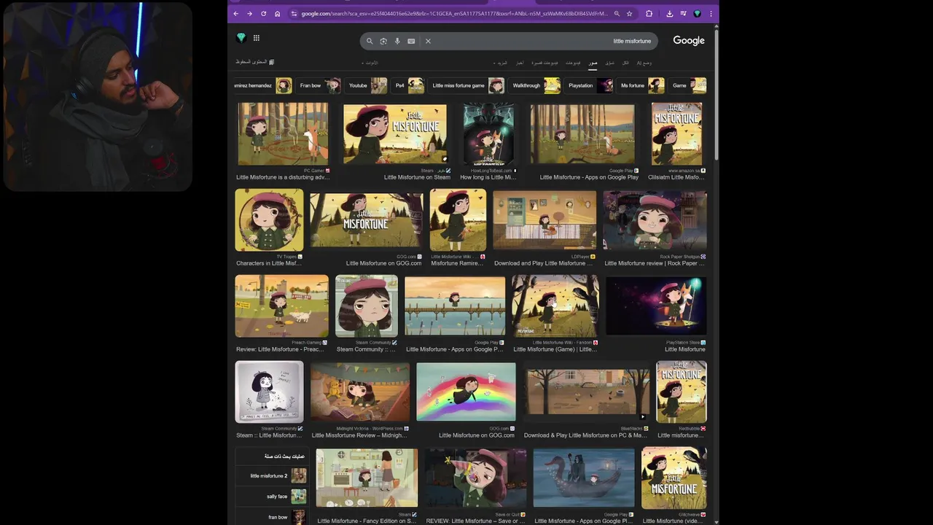Open the Little Misfortune on Steam image

click(394, 133)
